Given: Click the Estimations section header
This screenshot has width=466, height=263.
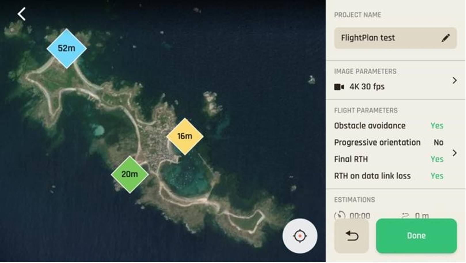Looking at the screenshot, I should pos(354,200).
